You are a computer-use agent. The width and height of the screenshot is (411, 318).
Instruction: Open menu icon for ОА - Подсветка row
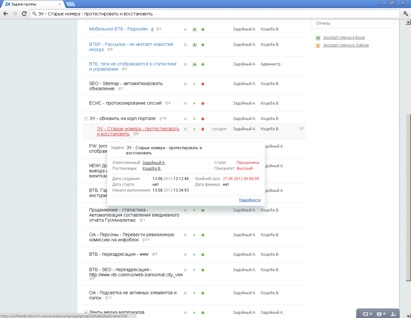point(185,293)
